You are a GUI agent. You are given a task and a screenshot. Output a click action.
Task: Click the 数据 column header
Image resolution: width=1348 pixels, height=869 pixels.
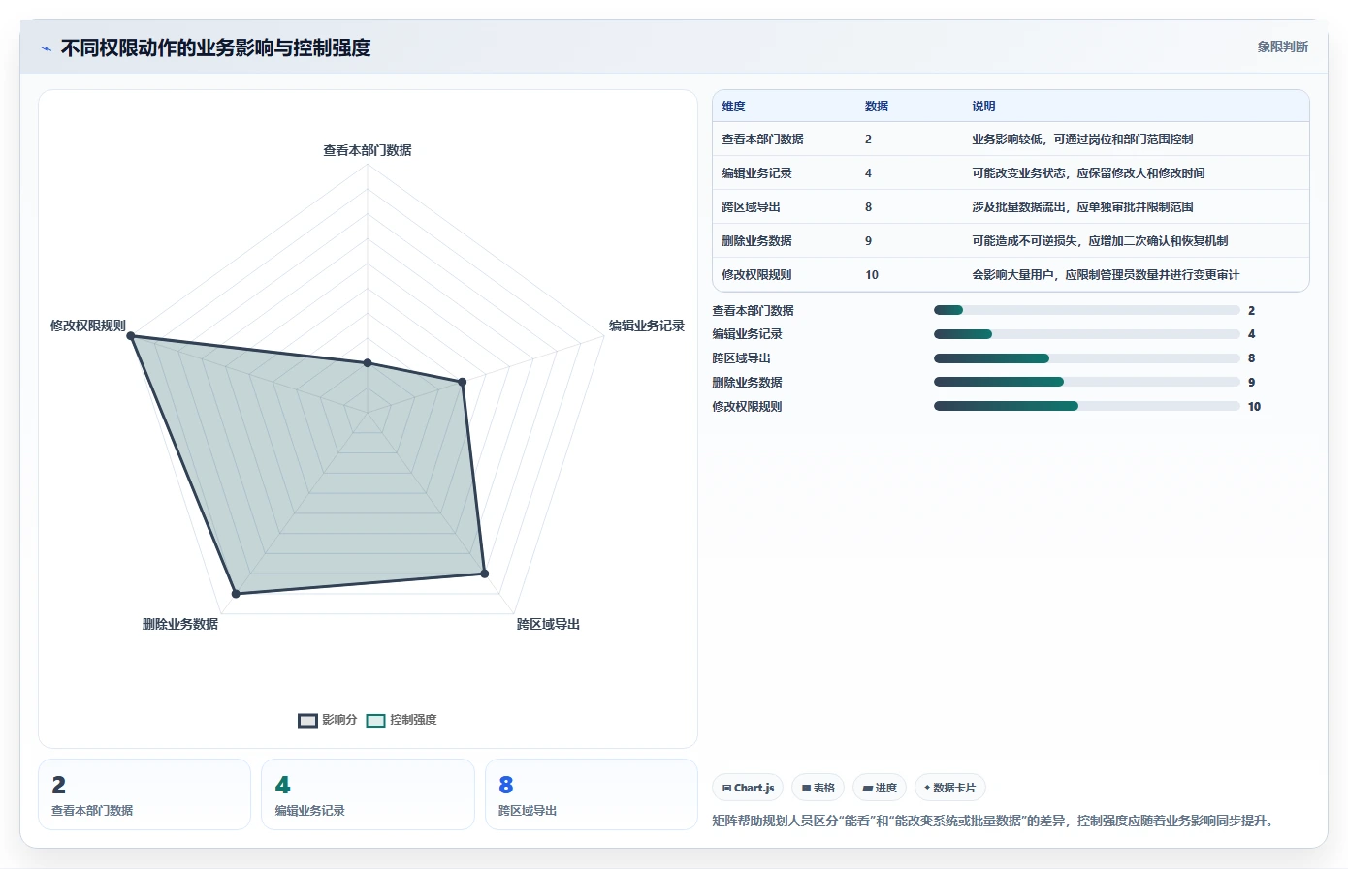tap(877, 107)
